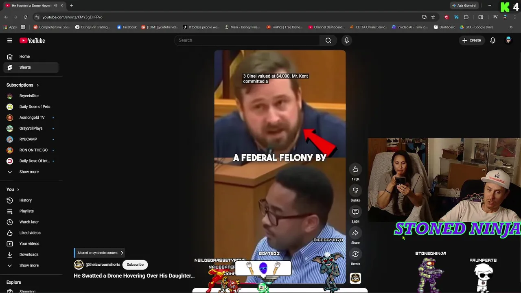Click Ask Gemini button

pyautogui.click(x=464, y=6)
